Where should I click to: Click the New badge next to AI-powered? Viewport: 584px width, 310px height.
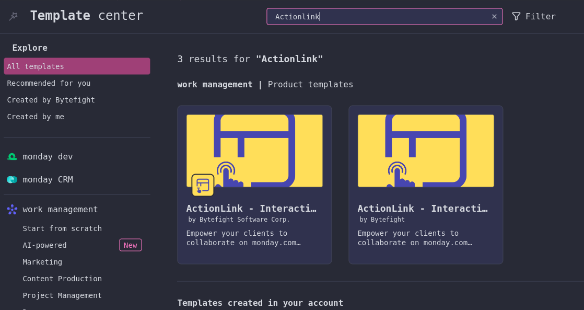pos(131,245)
